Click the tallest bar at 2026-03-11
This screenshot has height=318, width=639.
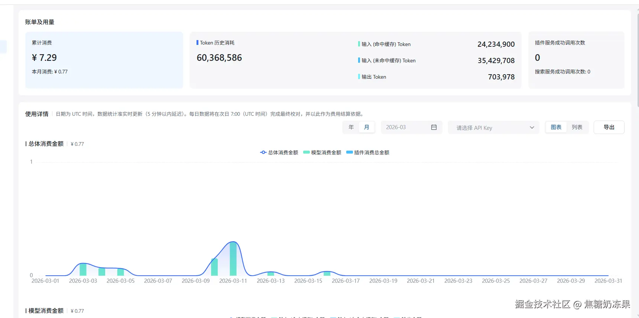pyautogui.click(x=233, y=259)
